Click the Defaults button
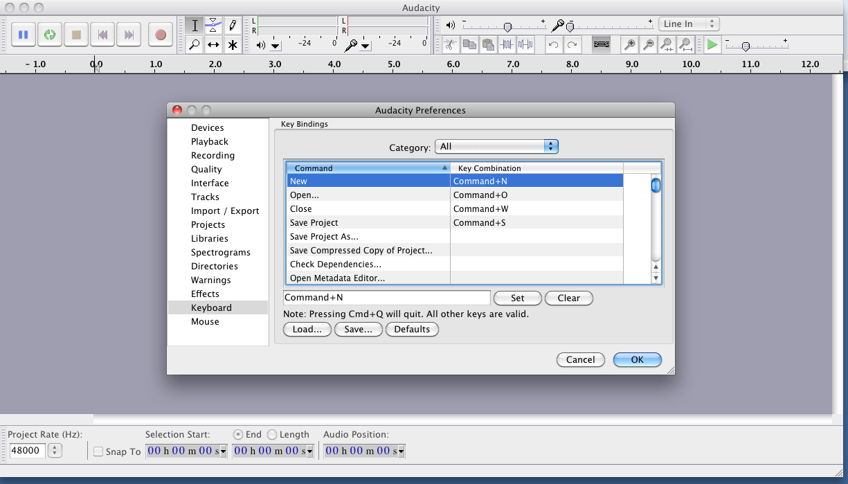The image size is (848, 484). tap(412, 330)
